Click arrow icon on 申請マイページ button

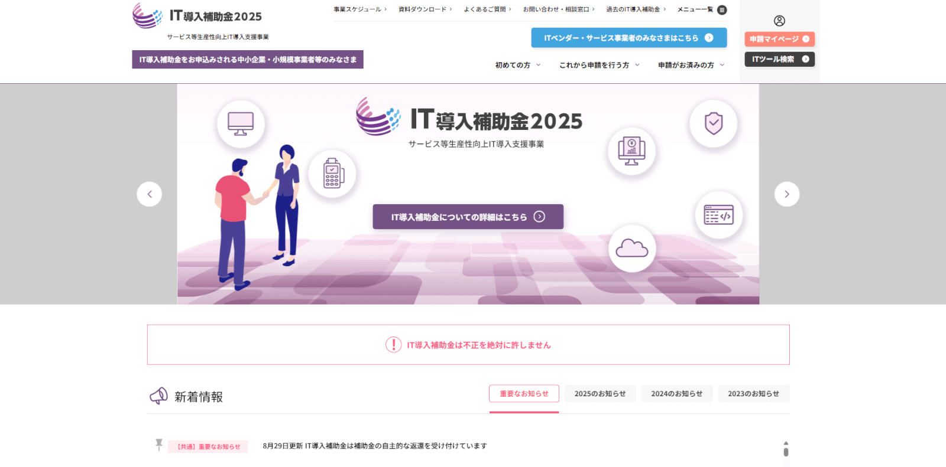[x=806, y=39]
